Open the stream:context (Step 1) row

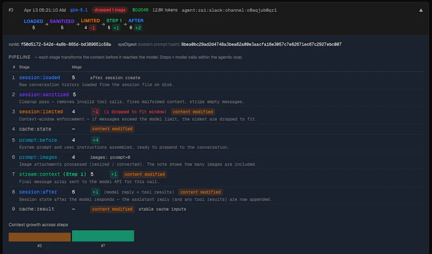point(215,178)
